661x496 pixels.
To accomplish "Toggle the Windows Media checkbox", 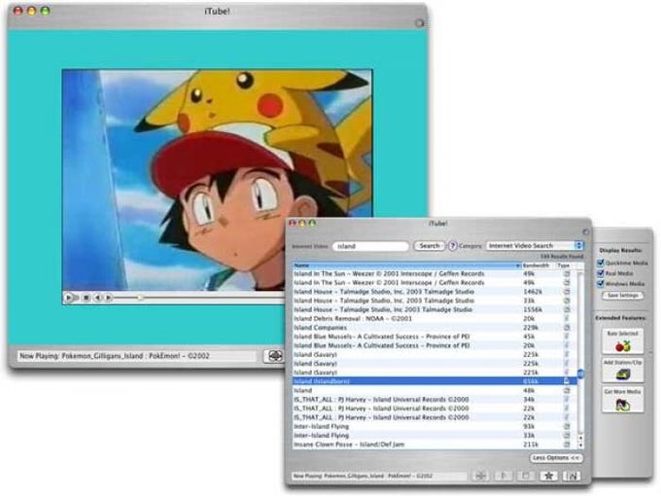I will 601,283.
